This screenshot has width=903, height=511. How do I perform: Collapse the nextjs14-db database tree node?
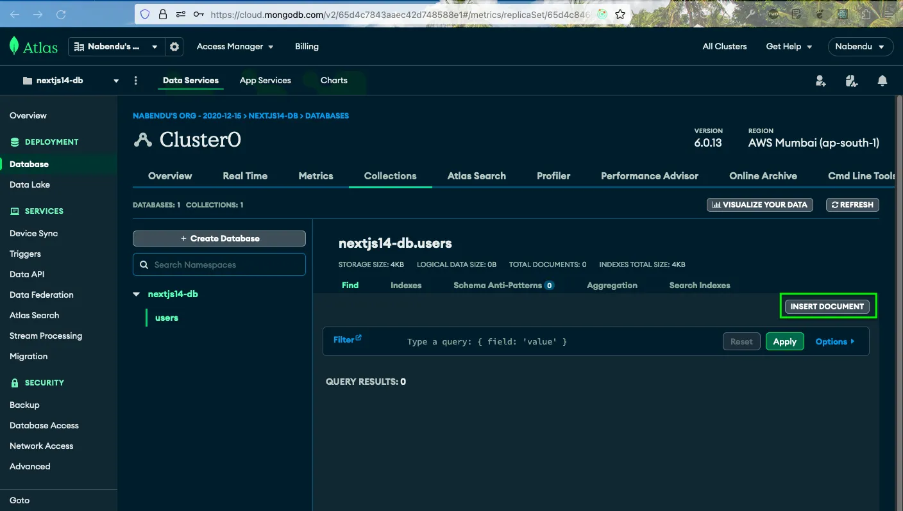coord(136,295)
